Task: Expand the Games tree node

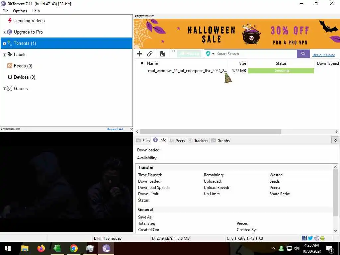Action: pos(4,89)
